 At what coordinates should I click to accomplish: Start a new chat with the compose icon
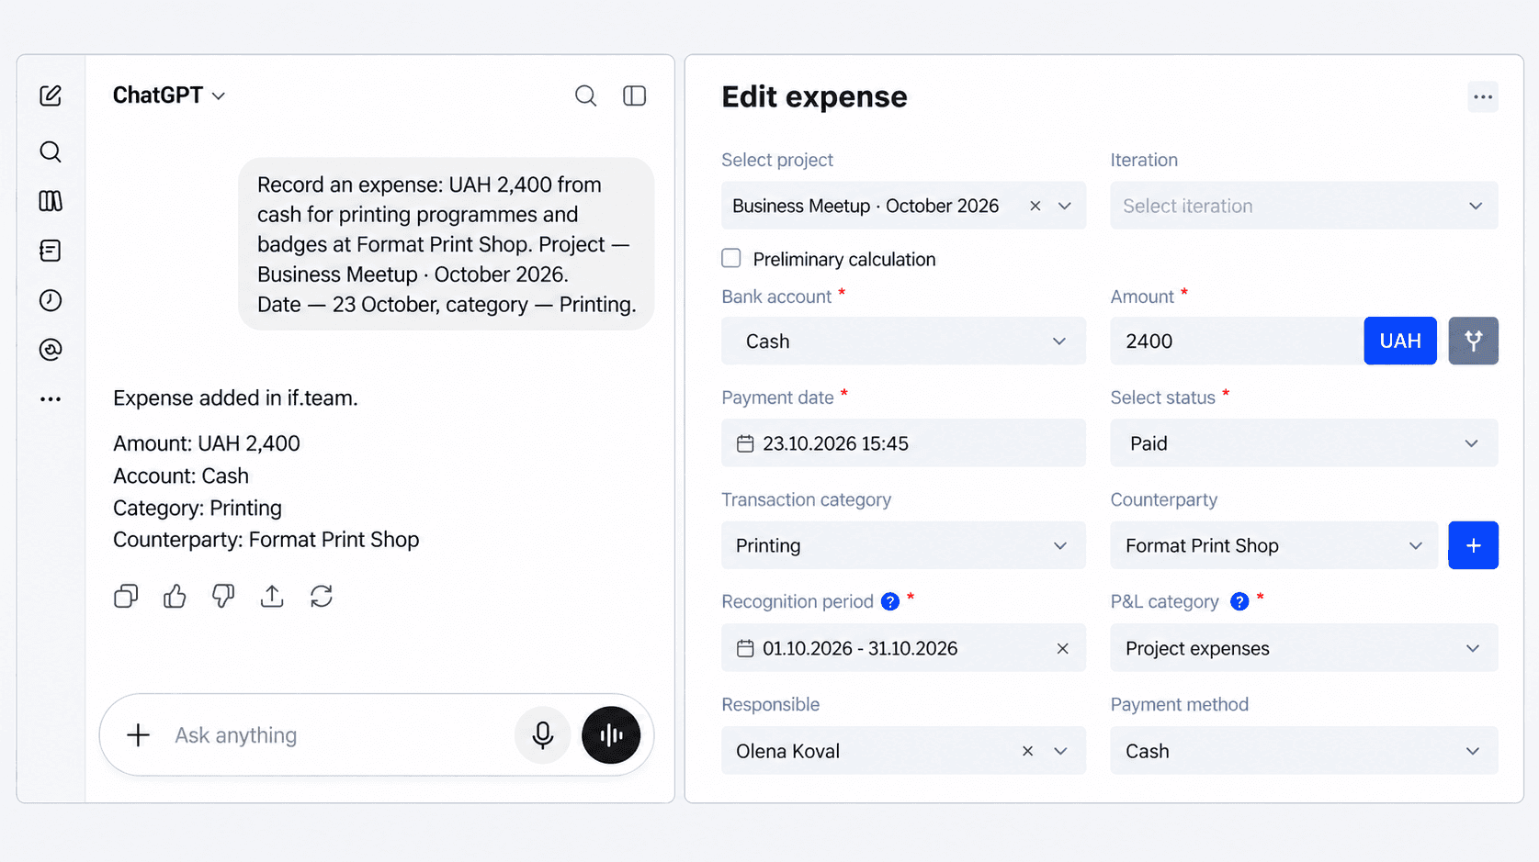pyautogui.click(x=51, y=95)
